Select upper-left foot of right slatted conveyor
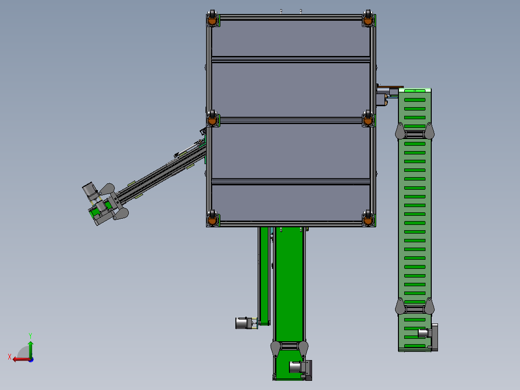The image size is (520, 390). click(x=399, y=130)
